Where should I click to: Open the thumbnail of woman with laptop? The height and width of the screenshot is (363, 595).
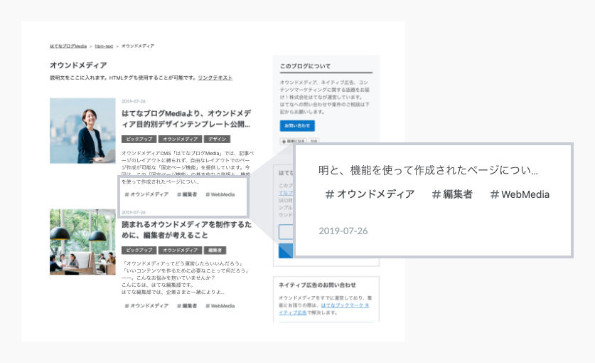pos(82,131)
